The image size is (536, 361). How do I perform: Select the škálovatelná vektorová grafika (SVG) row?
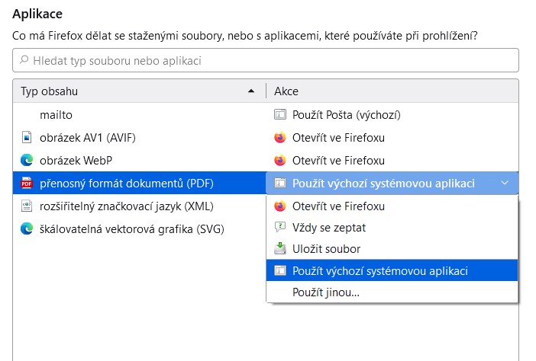coord(140,228)
